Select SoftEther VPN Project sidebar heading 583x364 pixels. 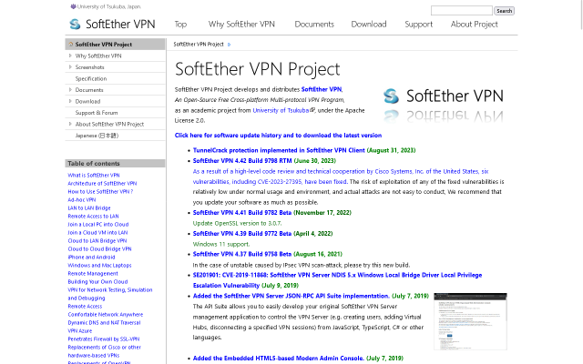pyautogui.click(x=116, y=45)
